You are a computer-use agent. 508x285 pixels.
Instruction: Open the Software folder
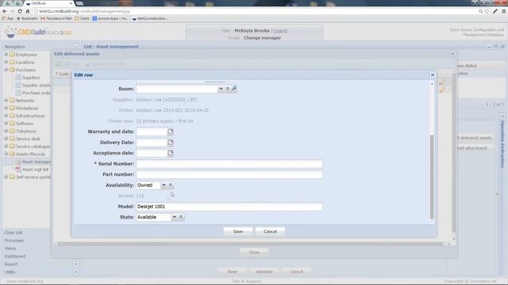(25, 123)
